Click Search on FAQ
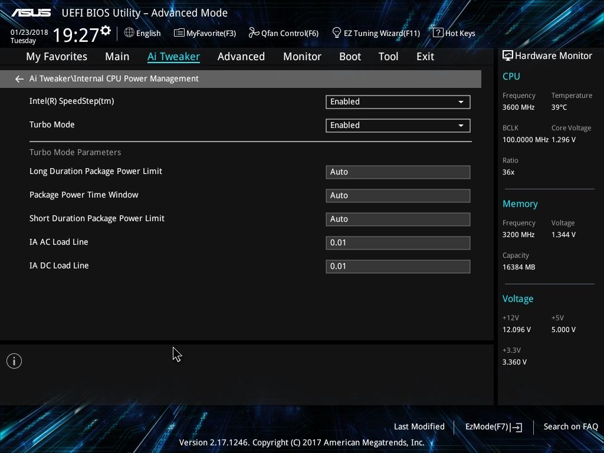Image resolution: width=604 pixels, height=453 pixels. click(x=570, y=427)
